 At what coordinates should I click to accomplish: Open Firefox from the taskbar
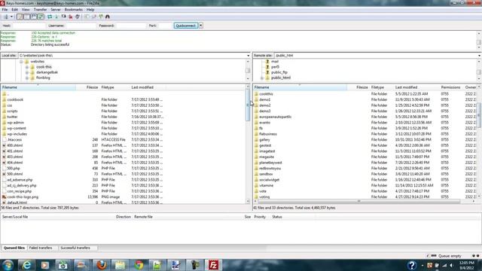point(101,265)
